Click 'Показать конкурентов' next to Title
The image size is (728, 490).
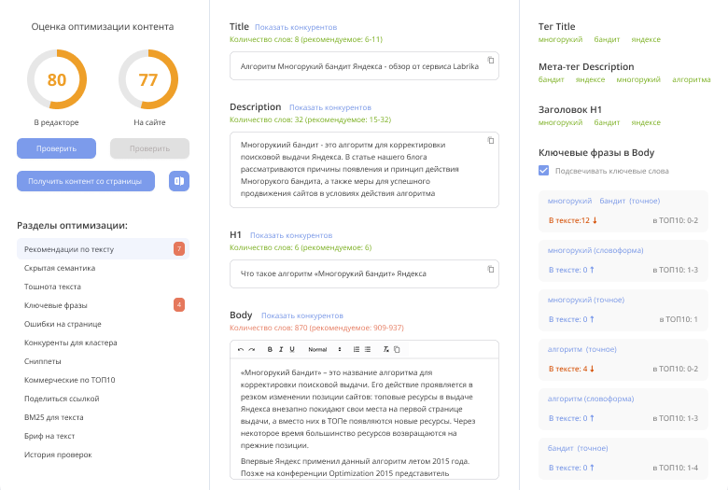pos(296,27)
